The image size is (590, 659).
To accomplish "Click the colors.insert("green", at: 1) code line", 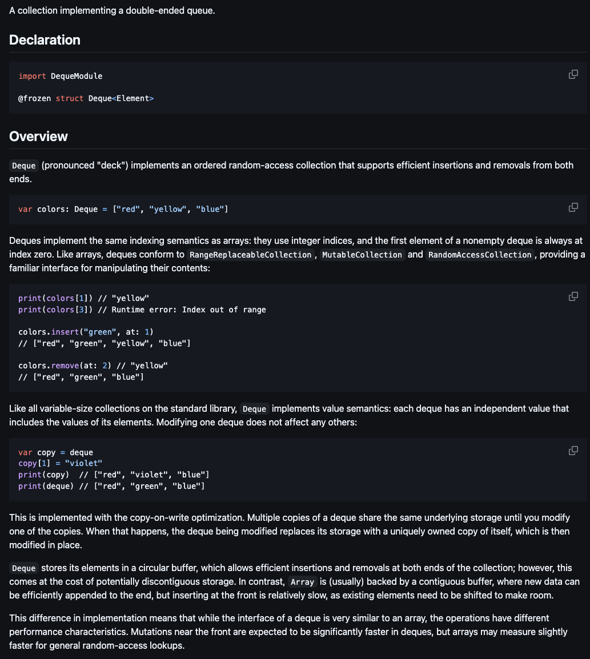I will tap(86, 332).
